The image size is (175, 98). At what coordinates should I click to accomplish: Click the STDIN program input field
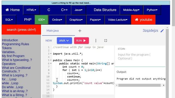(x=140, y=57)
